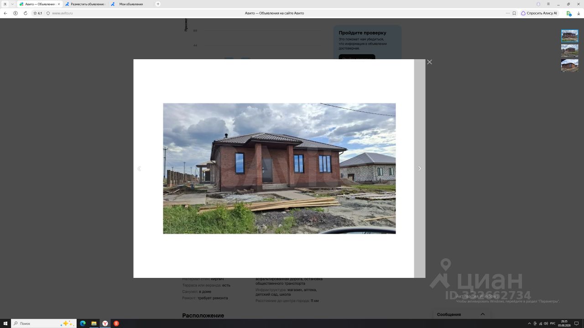584x328 pixels.
Task: Switch to the 'Мои объявления' tab
Action: (131, 4)
